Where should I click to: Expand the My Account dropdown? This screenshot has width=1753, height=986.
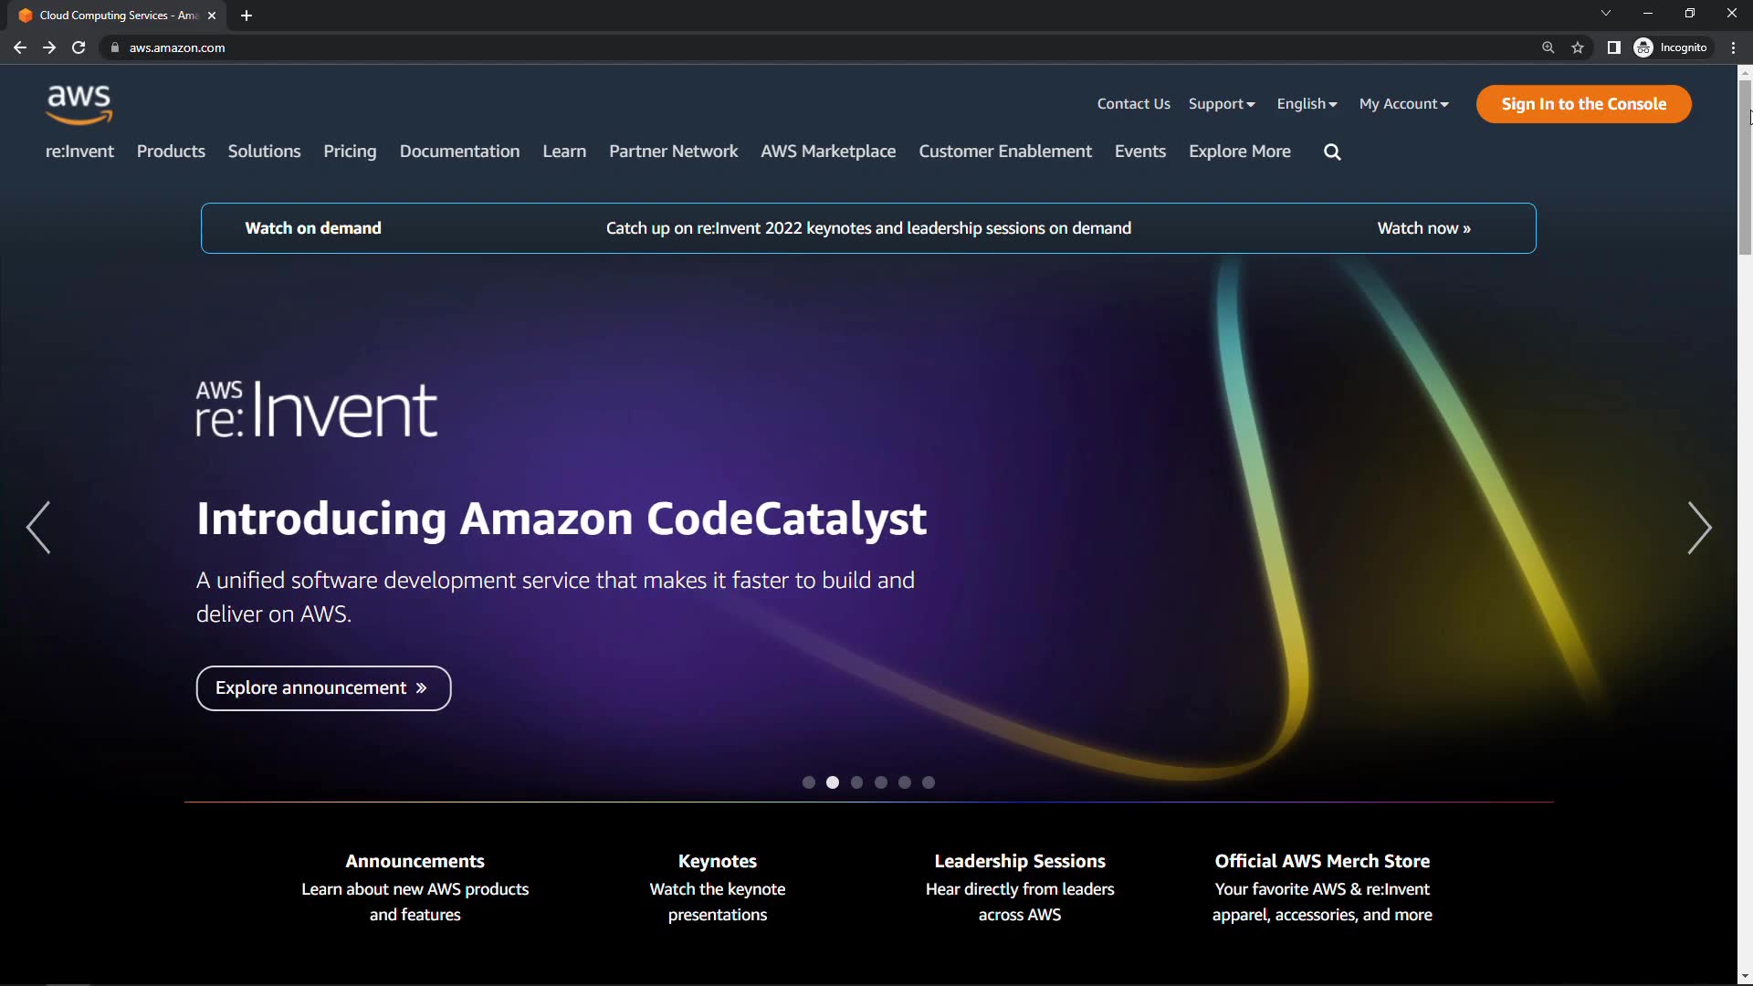tap(1403, 104)
